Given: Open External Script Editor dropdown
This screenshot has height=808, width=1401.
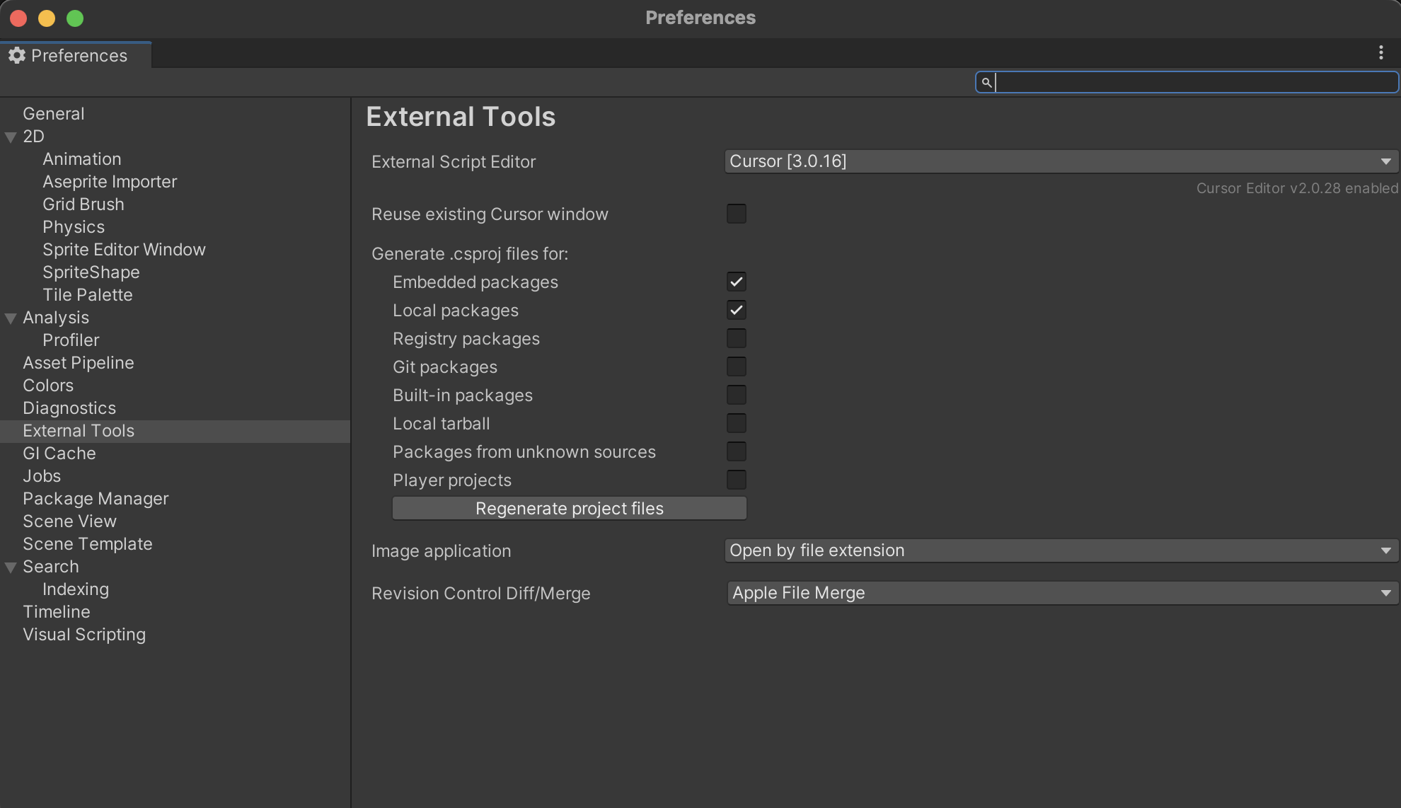Looking at the screenshot, I should (1061, 161).
